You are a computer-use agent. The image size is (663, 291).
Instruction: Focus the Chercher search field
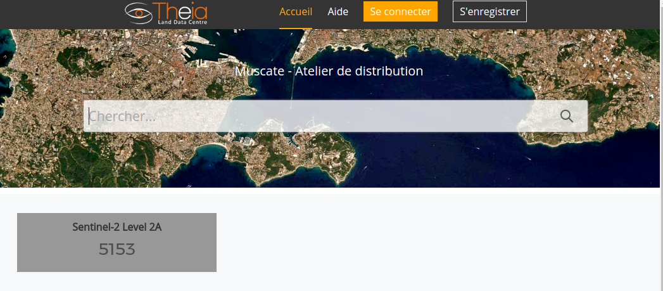[336, 116]
